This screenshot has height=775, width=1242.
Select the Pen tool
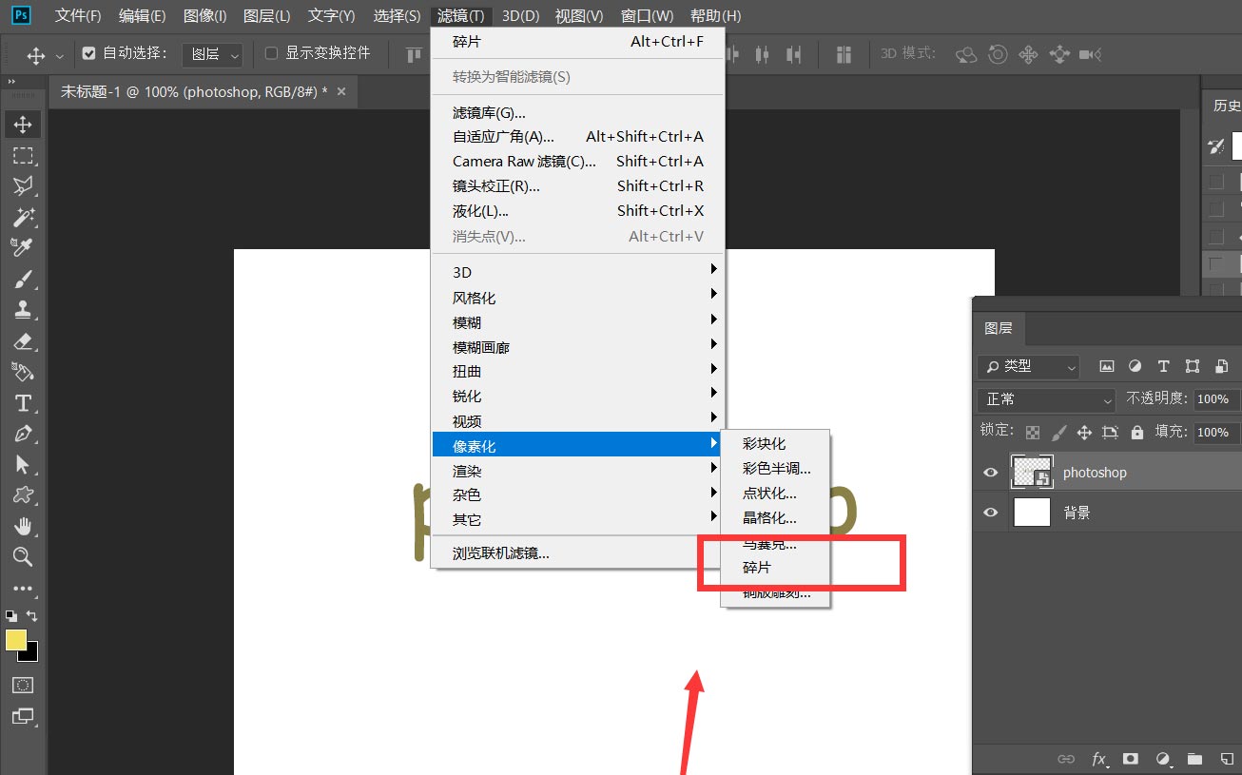tap(23, 434)
